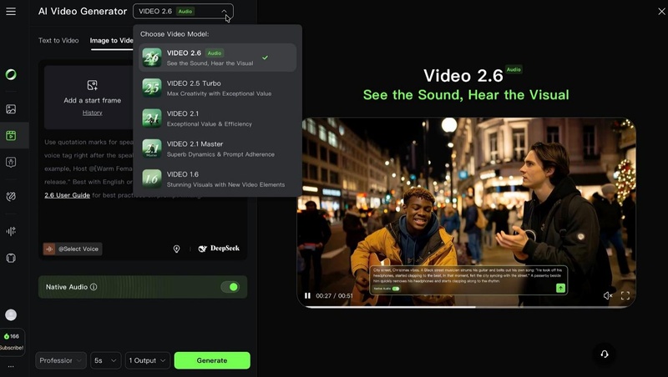Click the DeepSeek prompt assistant
Viewport: 668px width, 377px height.
(x=219, y=249)
